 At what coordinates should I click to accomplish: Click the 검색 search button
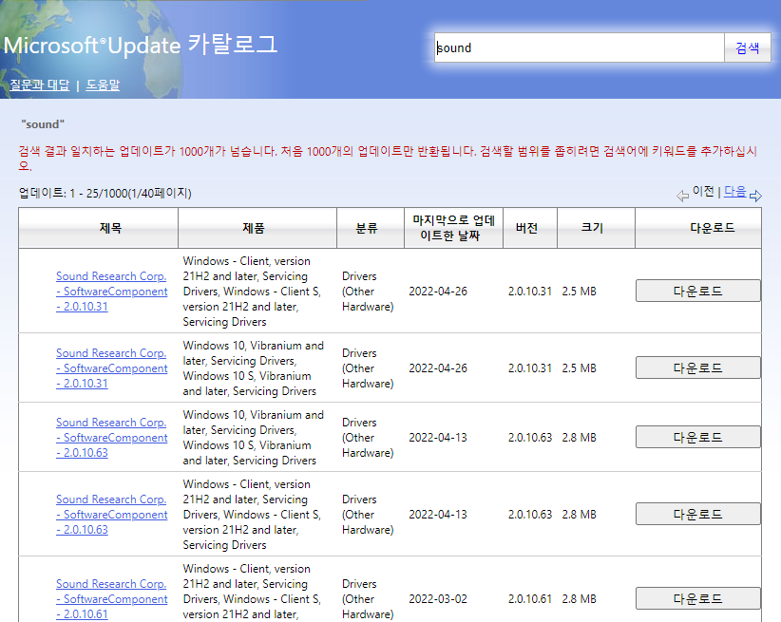point(747,47)
